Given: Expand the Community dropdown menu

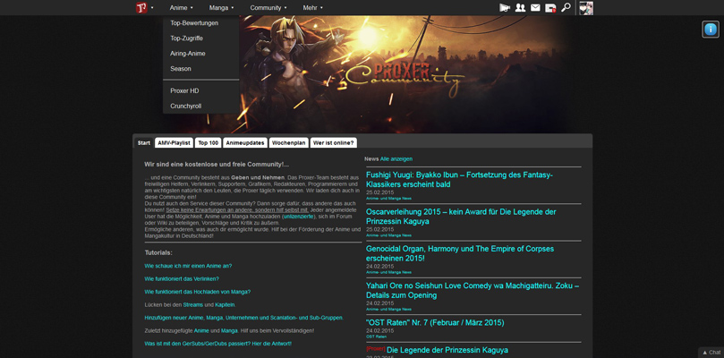Looking at the screenshot, I should click(x=268, y=8).
